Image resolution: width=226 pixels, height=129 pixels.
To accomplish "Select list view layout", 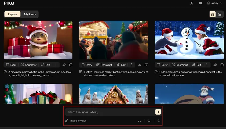I will coord(220,14).
